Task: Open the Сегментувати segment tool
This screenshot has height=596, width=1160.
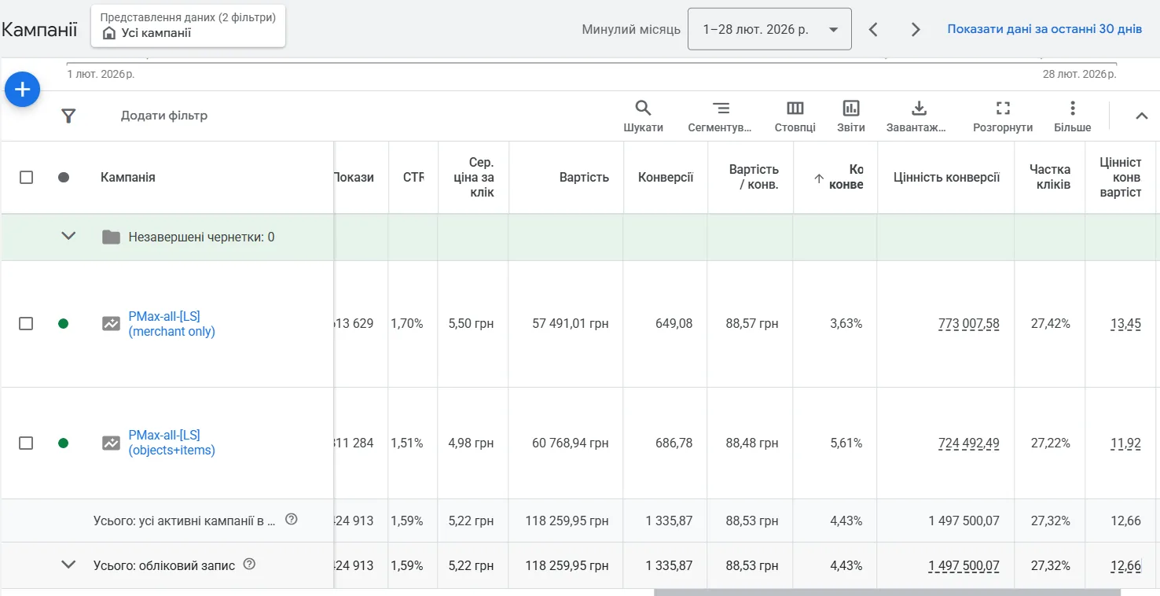Action: click(720, 116)
